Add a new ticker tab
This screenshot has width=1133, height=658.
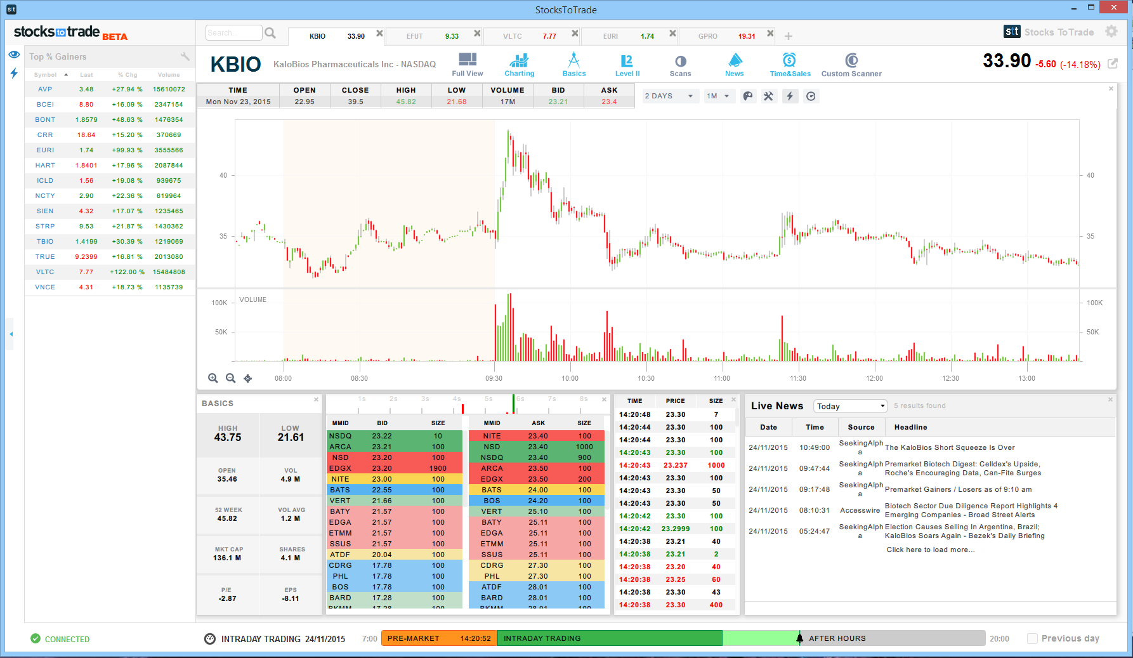[789, 36]
